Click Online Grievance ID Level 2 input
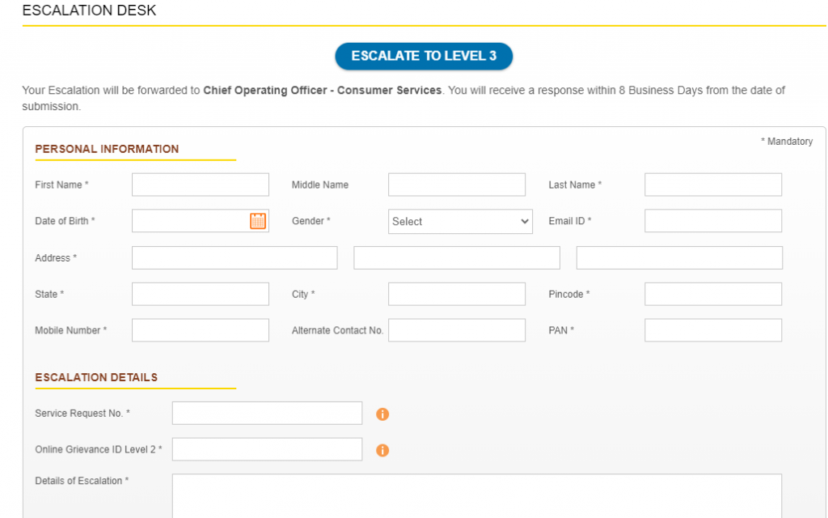Screen dimensions: 828x518 (267, 448)
